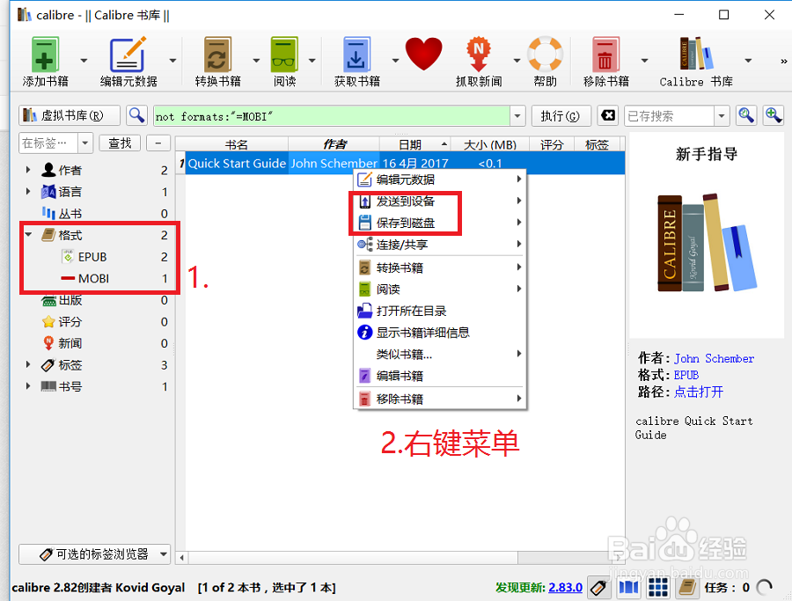Choose 保存到磁盘 from context menu
Screen dimensions: 792x601
click(404, 223)
